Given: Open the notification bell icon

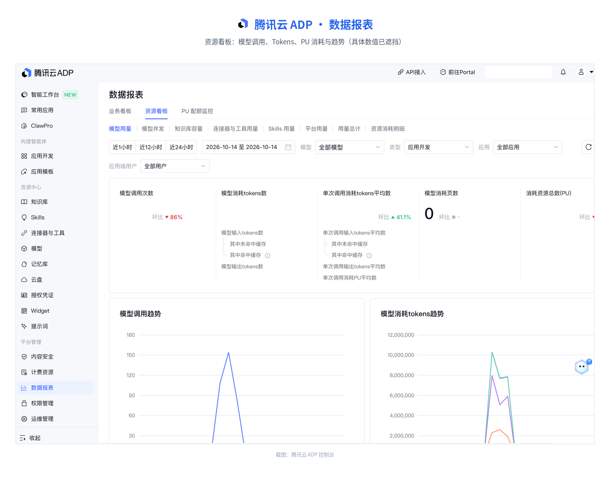Looking at the screenshot, I should pyautogui.click(x=563, y=72).
